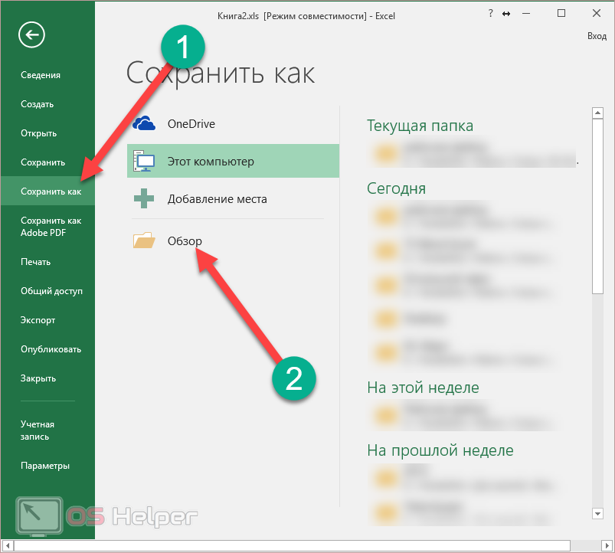Click the Обзор browse label
The height and width of the screenshot is (553, 615).
point(185,241)
